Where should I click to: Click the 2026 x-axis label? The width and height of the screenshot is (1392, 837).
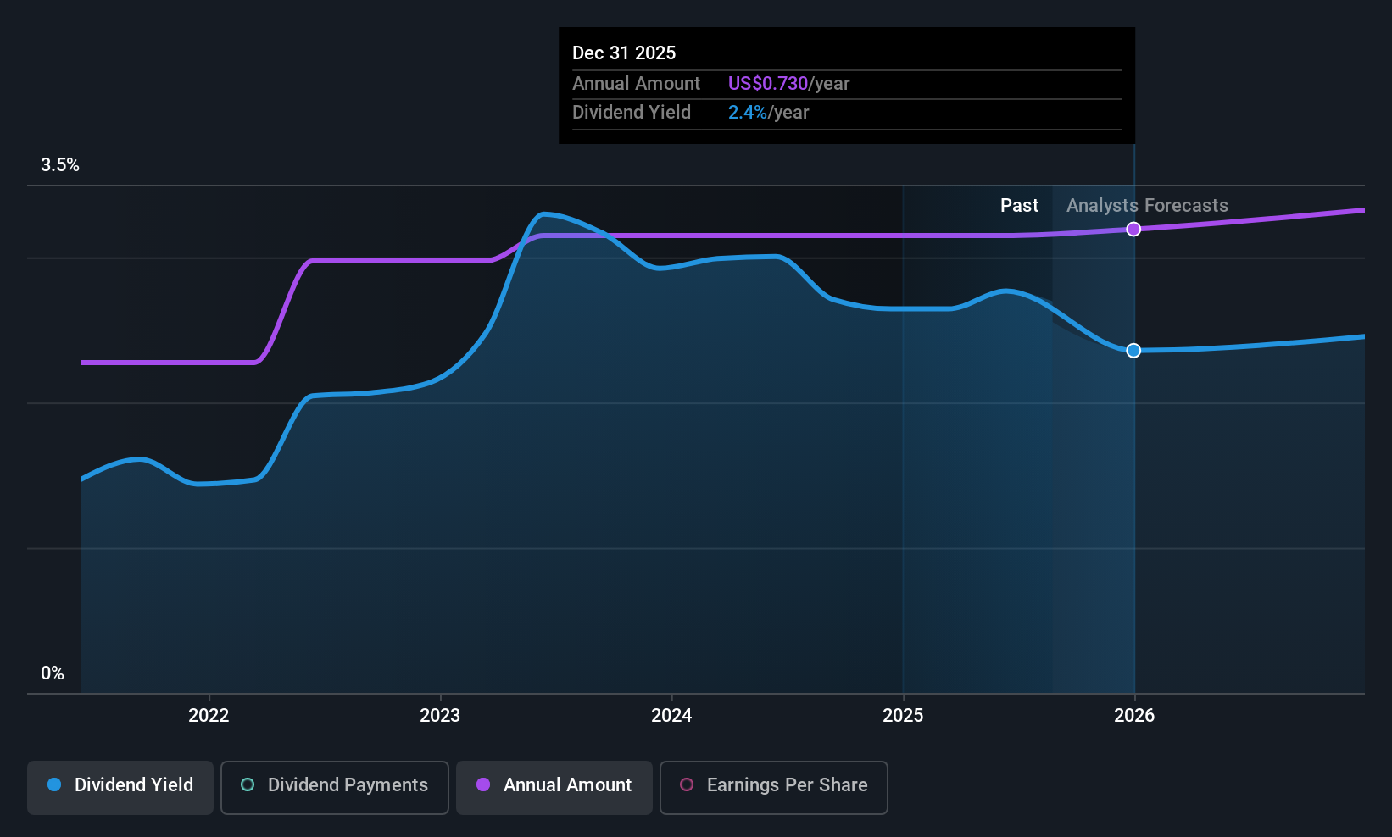tap(1134, 716)
